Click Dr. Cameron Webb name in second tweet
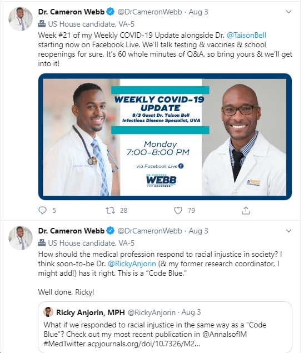Screen dimensions: 304x353 [71, 231]
